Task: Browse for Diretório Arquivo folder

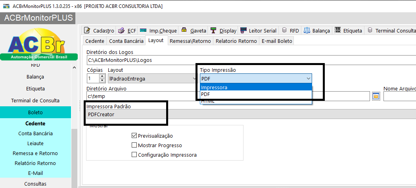Action: [376, 96]
